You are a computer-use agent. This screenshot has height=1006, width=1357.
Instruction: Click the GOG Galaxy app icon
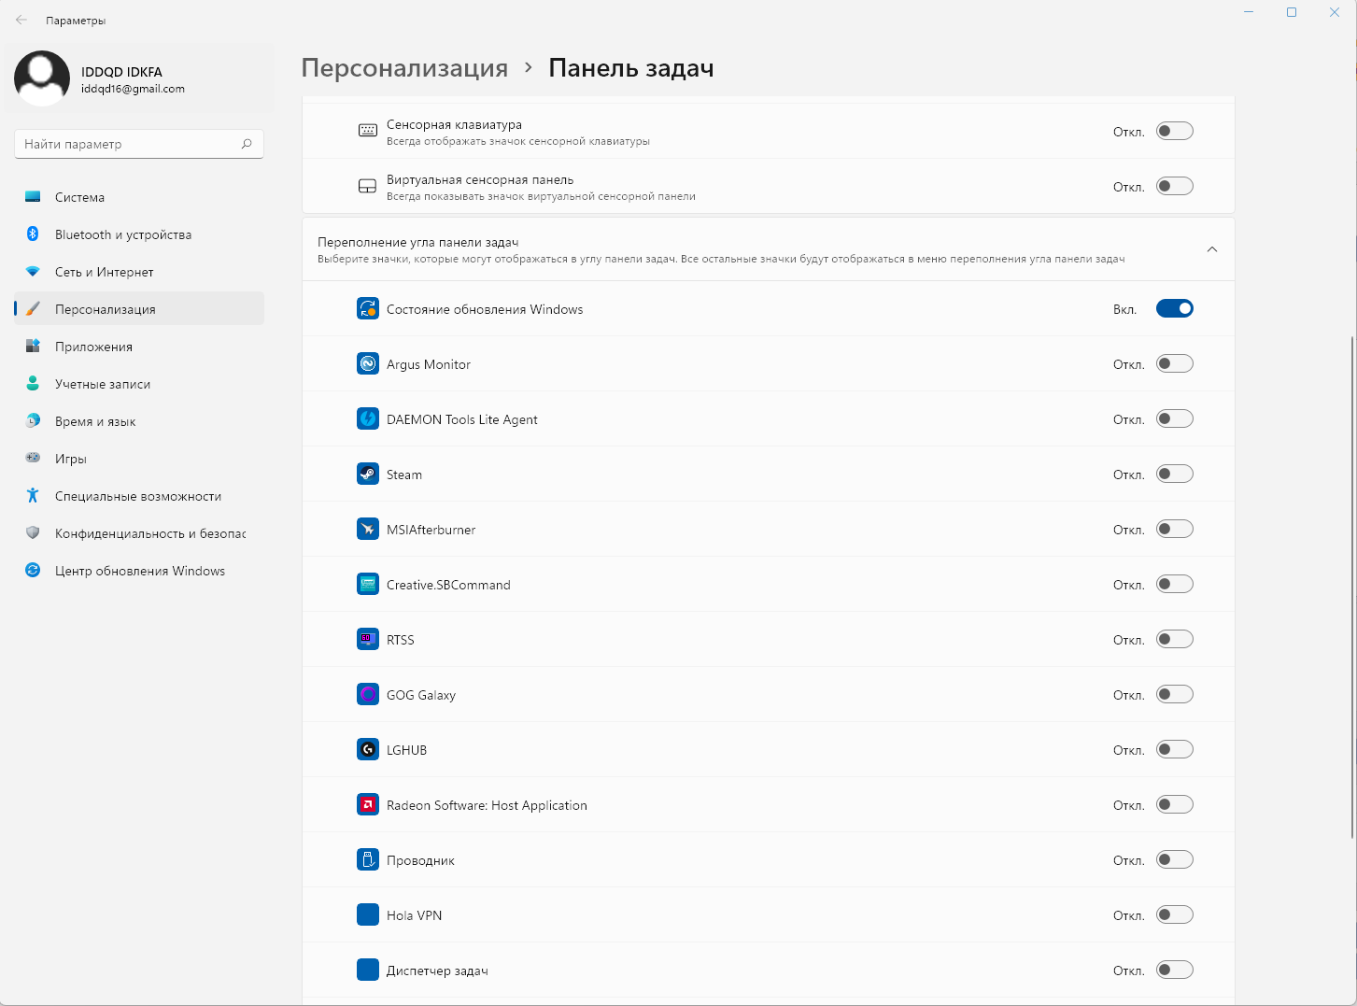pyautogui.click(x=368, y=695)
